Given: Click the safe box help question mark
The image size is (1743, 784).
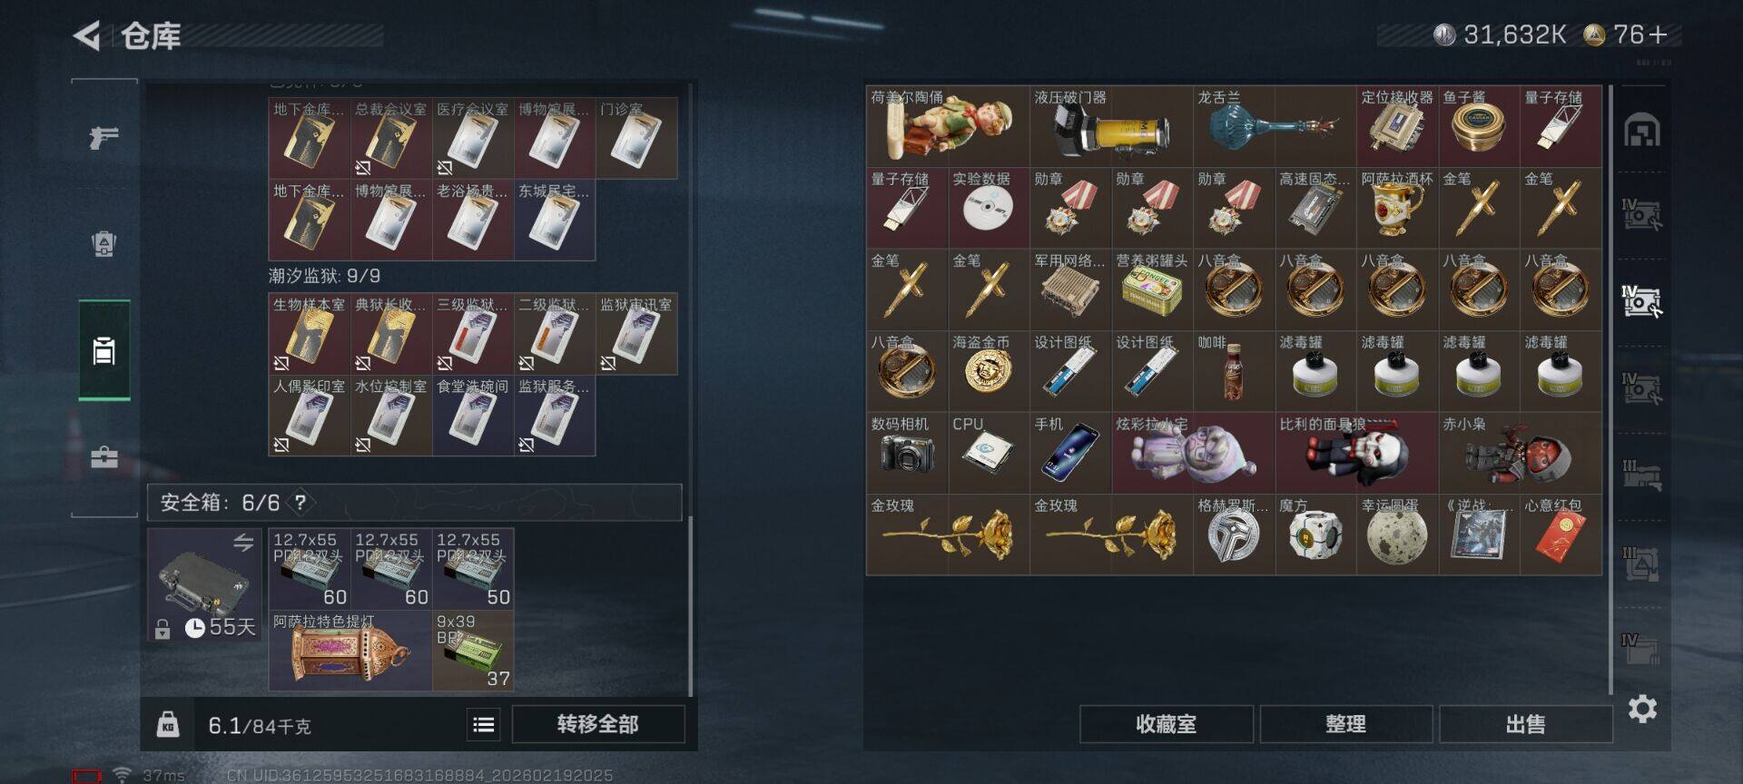Looking at the screenshot, I should (300, 502).
